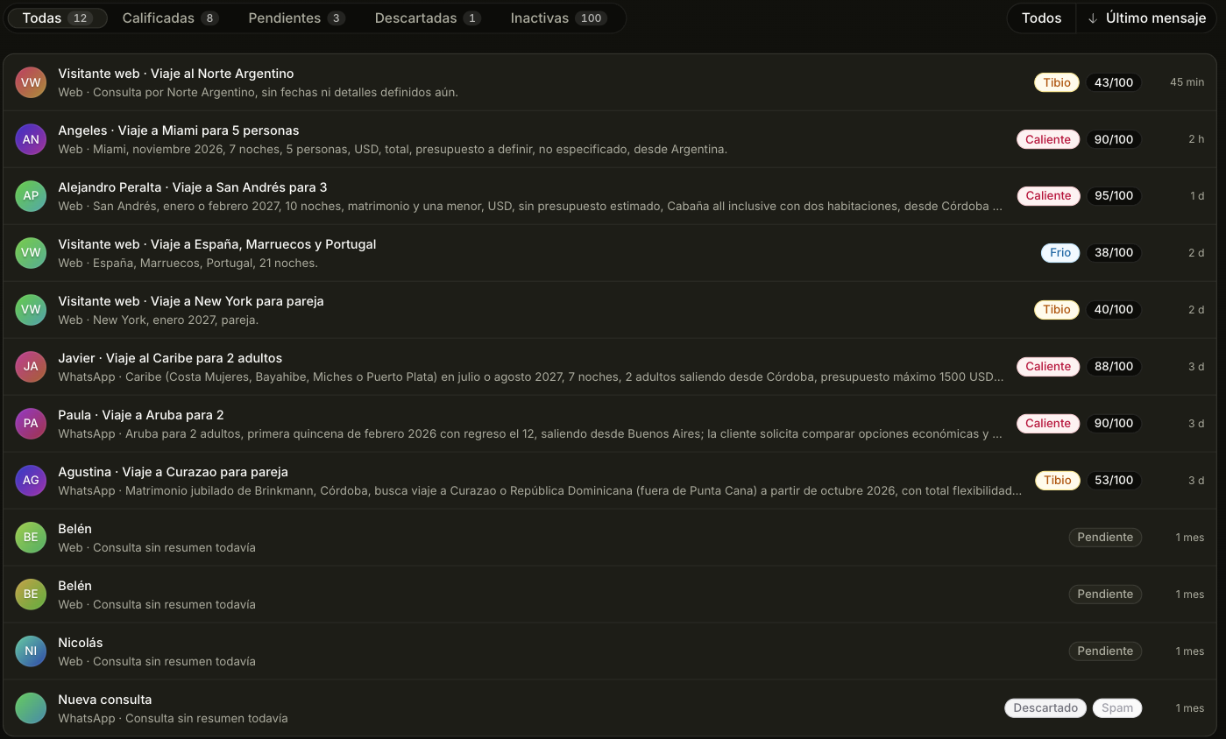The width and height of the screenshot is (1226, 739).
Task: Click the Spam tag
Action: coord(1117,708)
